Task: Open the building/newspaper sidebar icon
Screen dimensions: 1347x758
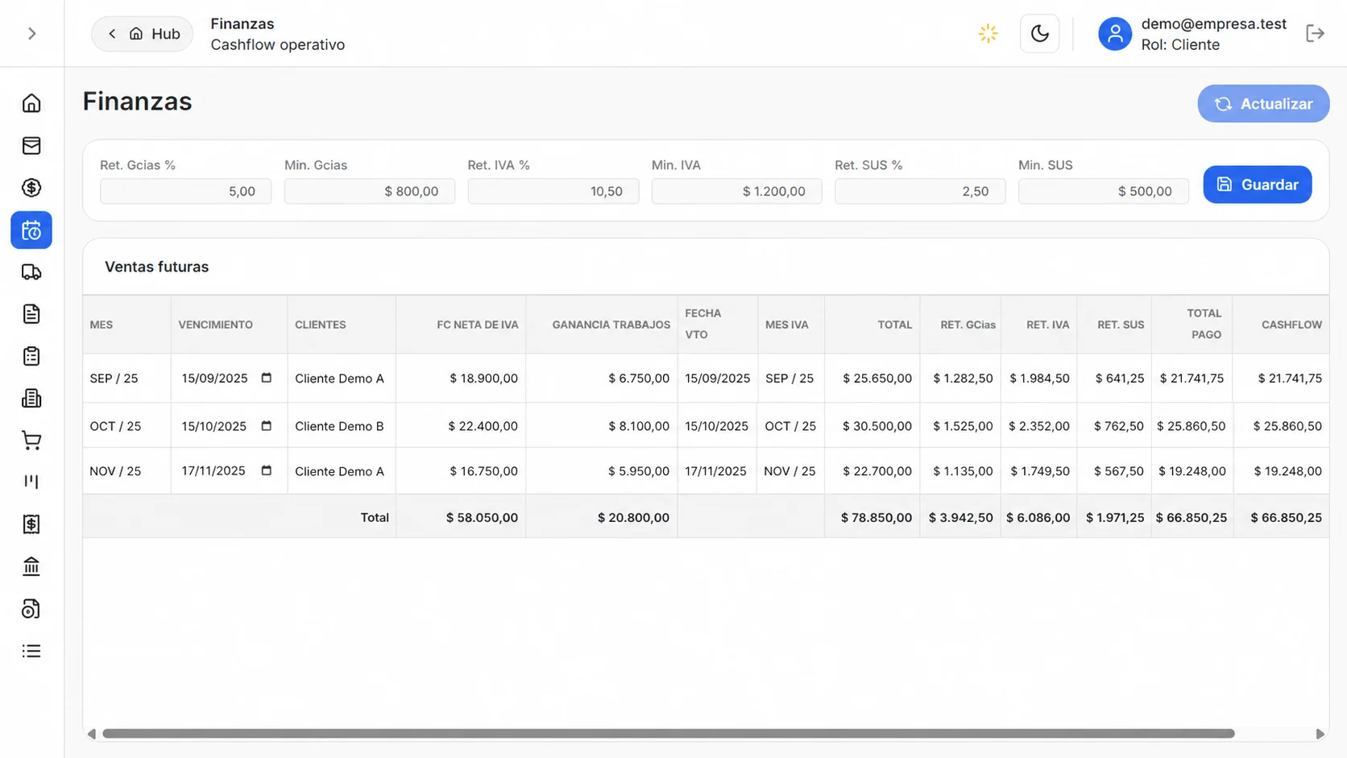Action: click(x=31, y=398)
